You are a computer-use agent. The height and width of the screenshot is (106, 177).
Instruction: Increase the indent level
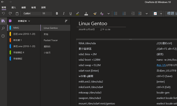[140, 14]
